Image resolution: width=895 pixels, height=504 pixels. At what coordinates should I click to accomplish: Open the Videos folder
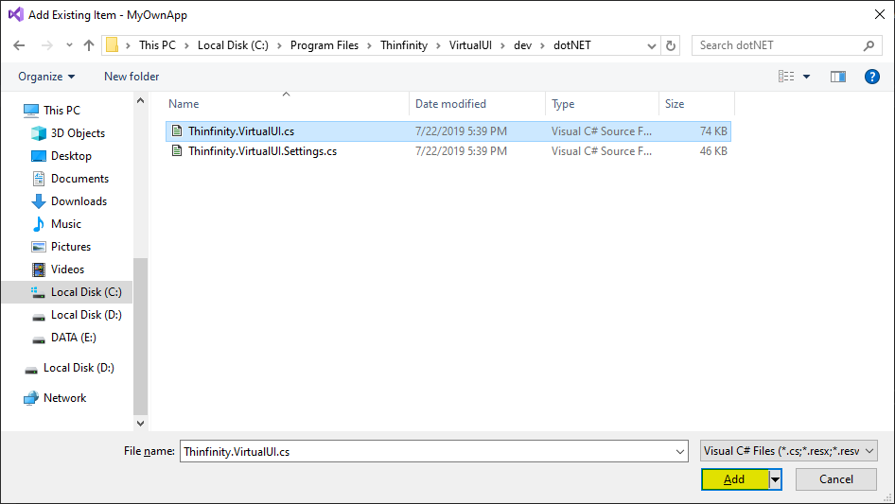pyautogui.click(x=67, y=269)
